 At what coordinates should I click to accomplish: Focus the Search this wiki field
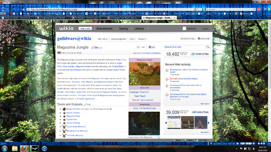tap(185, 47)
